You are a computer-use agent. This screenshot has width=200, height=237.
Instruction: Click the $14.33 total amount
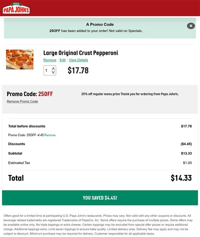point(181,178)
